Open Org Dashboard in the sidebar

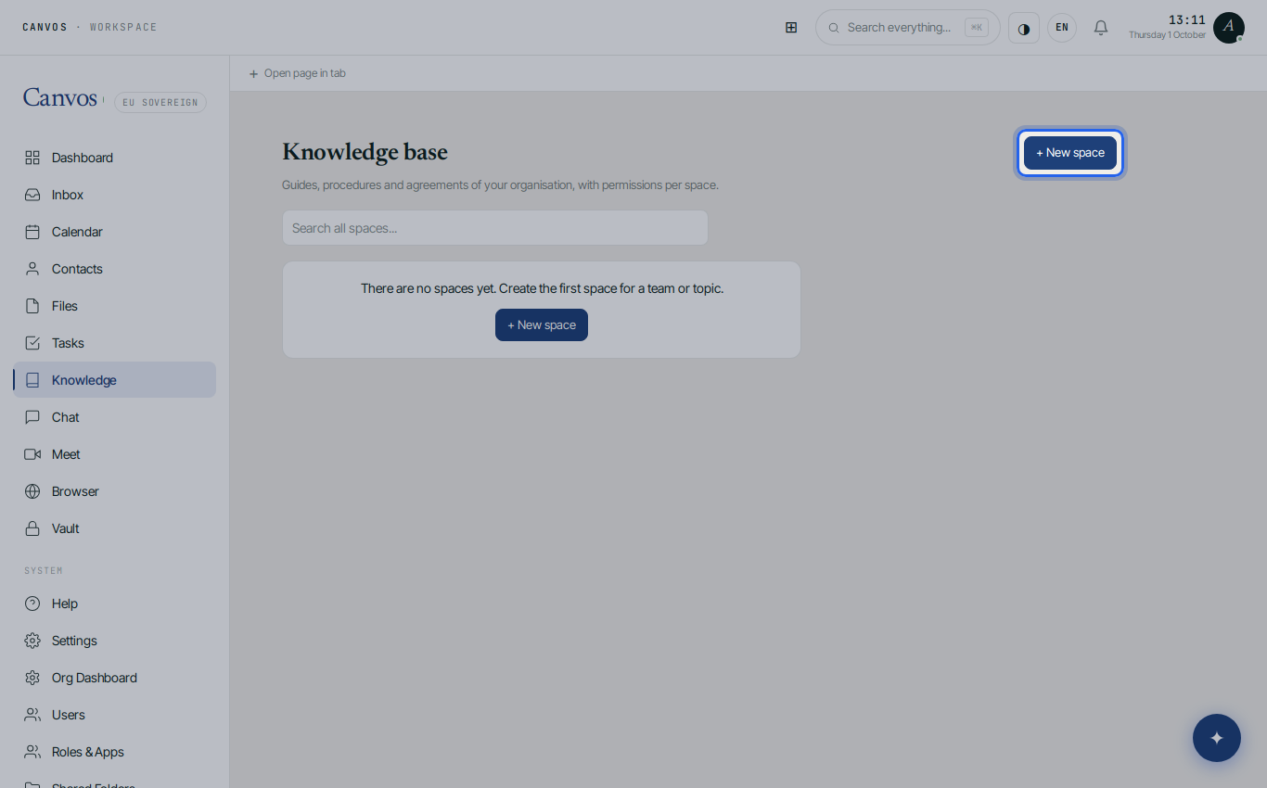click(115, 678)
